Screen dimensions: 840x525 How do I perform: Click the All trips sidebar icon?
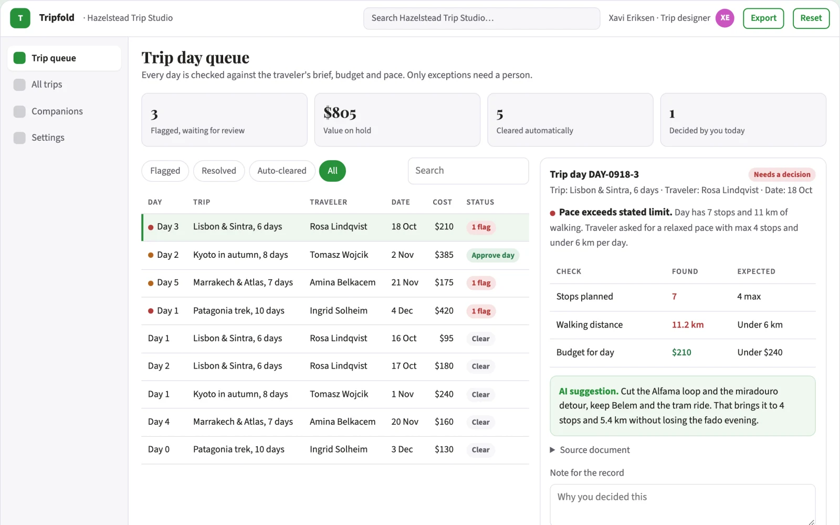(19, 85)
